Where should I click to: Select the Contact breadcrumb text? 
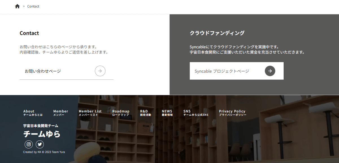(x=33, y=6)
